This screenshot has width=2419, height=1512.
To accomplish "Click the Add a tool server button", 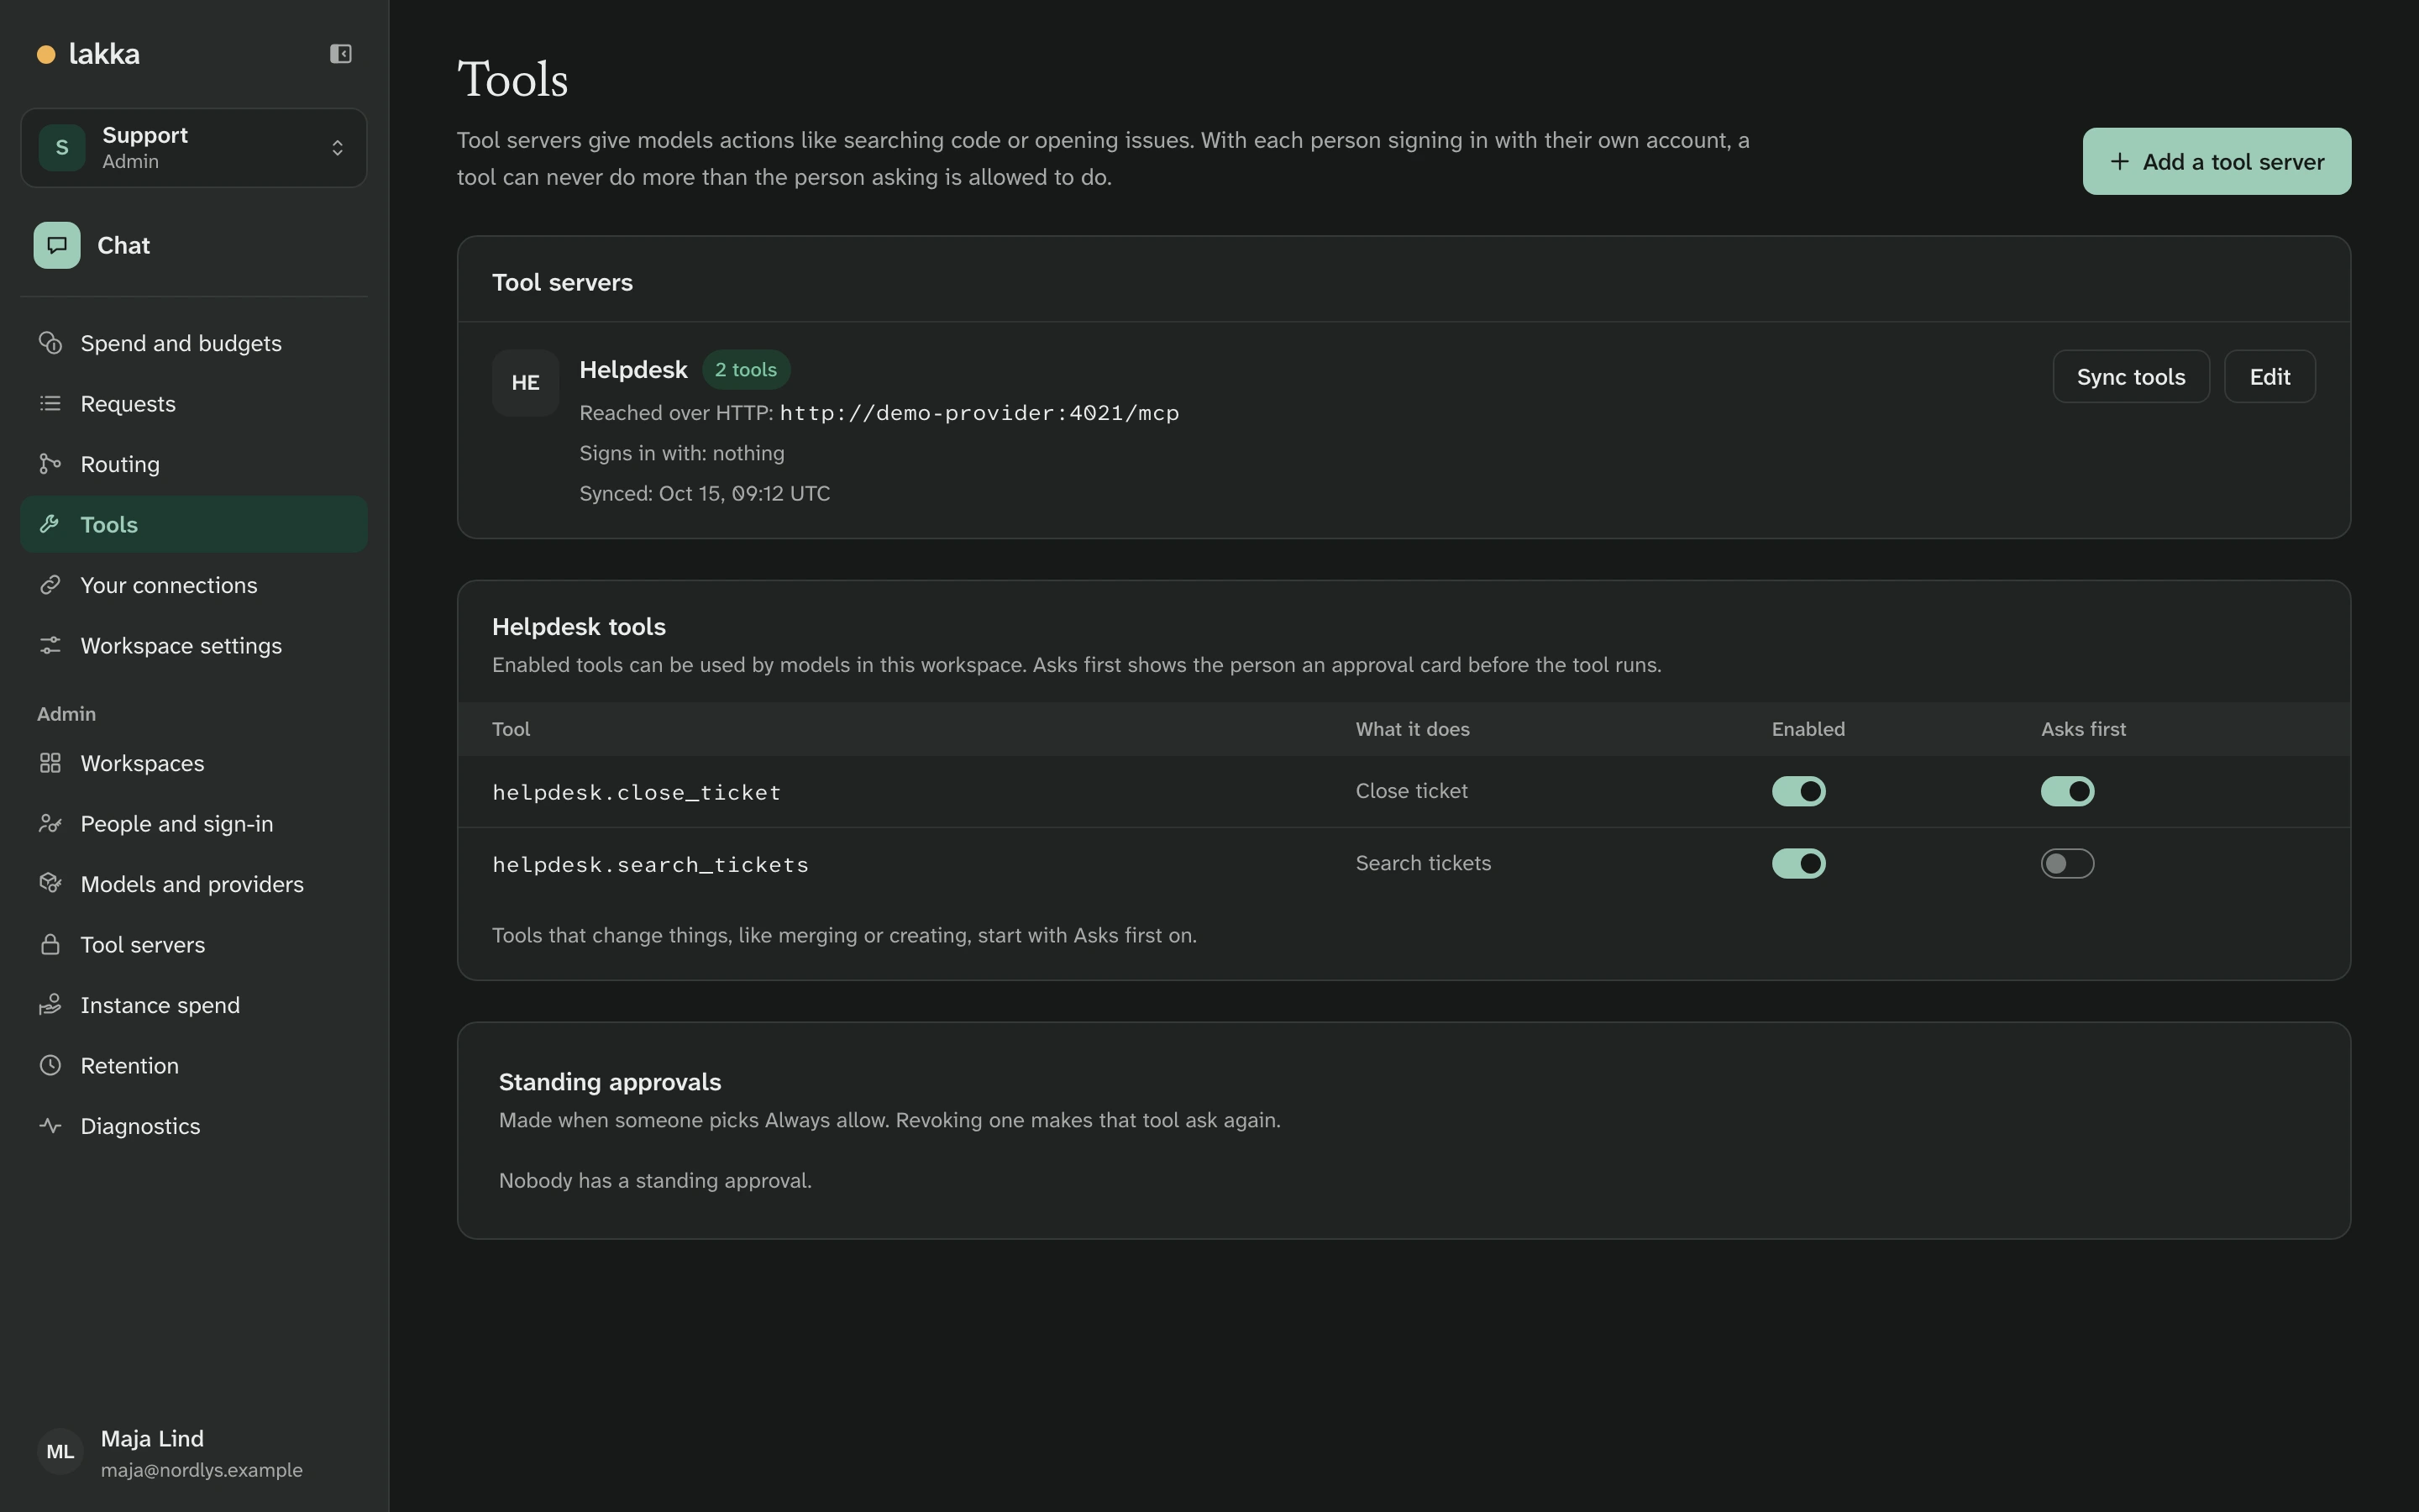I will coord(2216,161).
